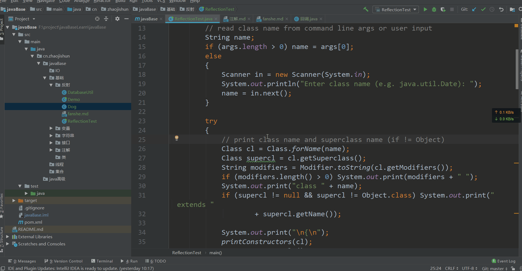Start debugging with the Debug bug icon
The height and width of the screenshot is (271, 522).
(x=434, y=10)
